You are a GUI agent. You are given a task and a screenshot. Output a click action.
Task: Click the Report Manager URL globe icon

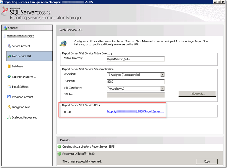pos(9,77)
